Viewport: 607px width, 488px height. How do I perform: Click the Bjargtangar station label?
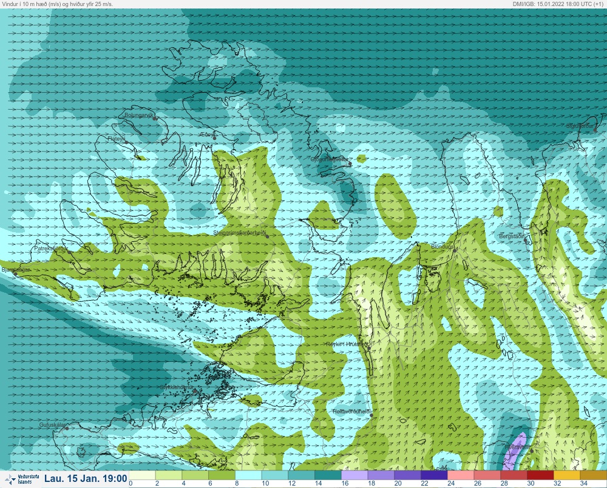(15, 270)
